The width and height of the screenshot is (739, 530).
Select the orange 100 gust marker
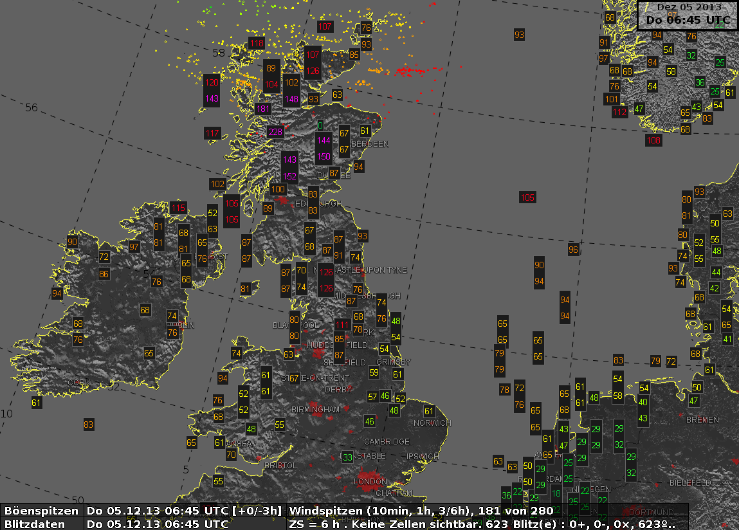(278, 189)
